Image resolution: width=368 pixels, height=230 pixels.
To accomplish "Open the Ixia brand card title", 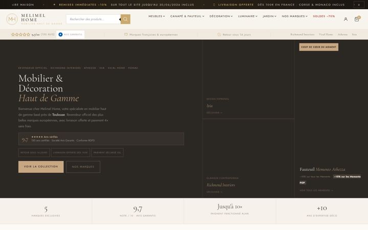I will 210,106.
